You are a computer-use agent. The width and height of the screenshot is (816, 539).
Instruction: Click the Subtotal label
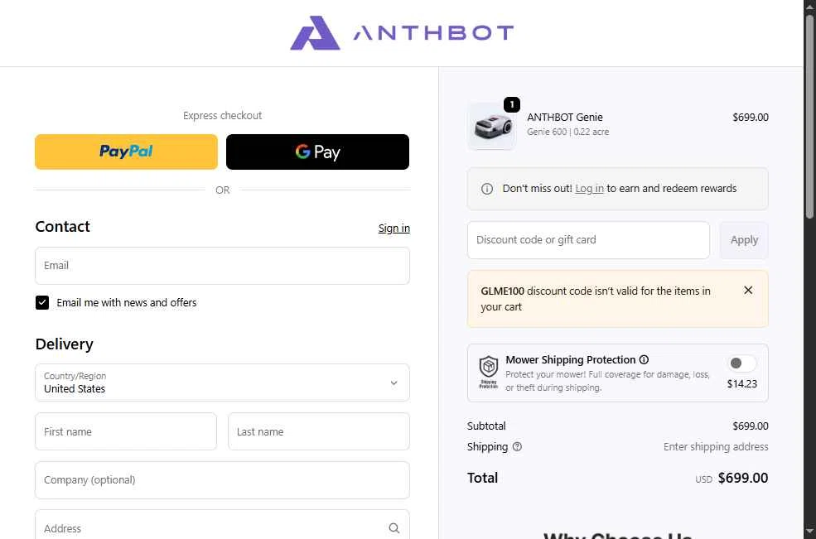(x=486, y=426)
